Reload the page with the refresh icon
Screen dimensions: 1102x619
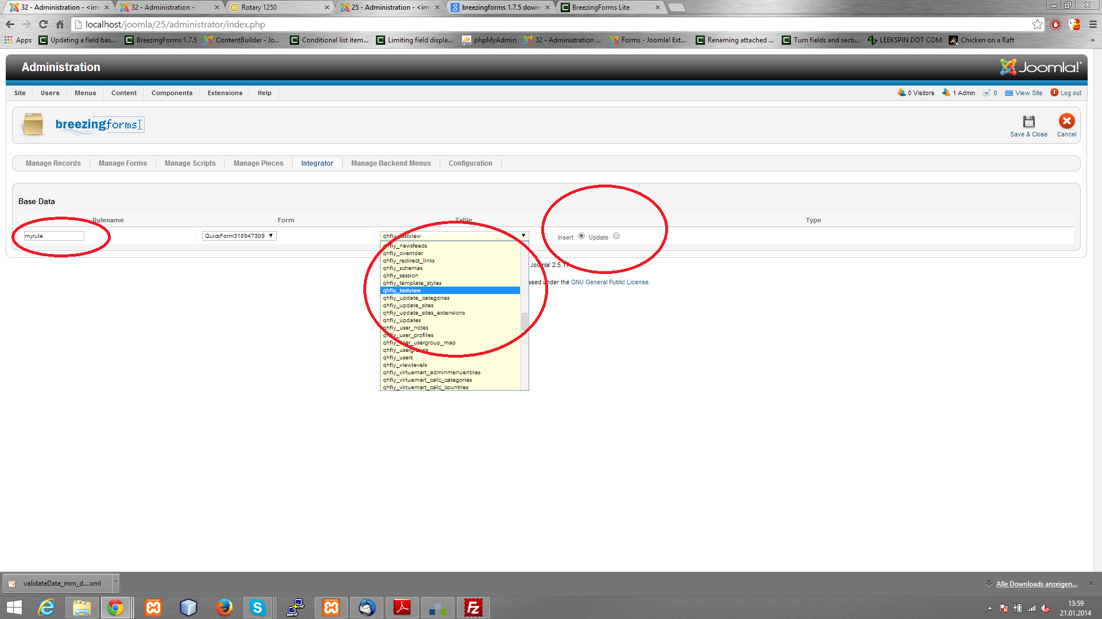[x=43, y=24]
